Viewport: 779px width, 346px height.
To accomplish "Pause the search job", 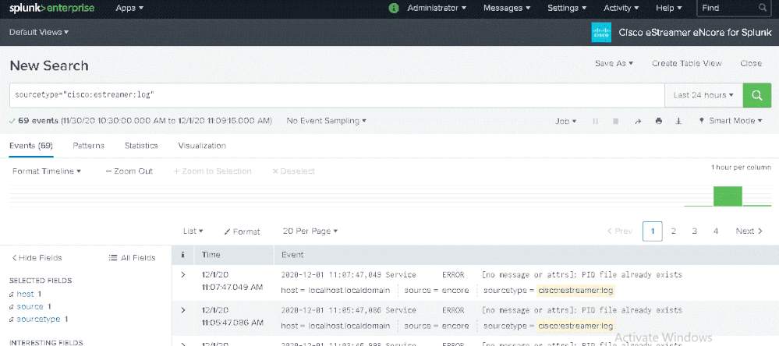I will click(x=595, y=121).
